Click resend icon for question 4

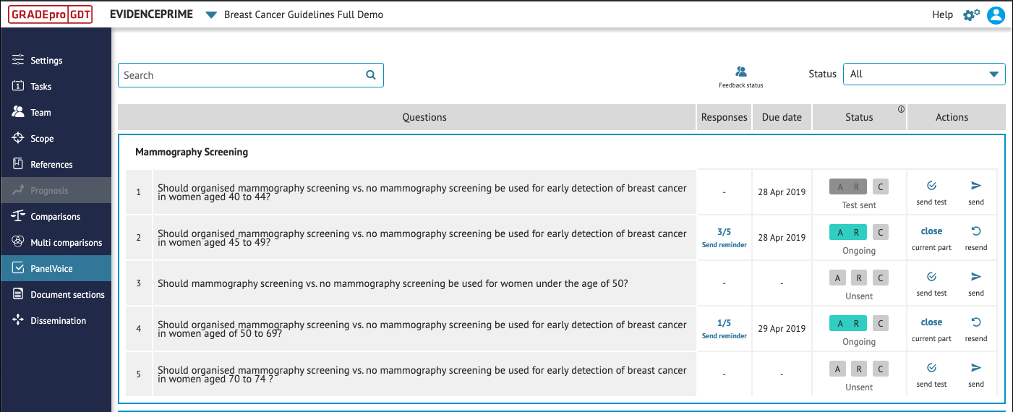pos(976,322)
